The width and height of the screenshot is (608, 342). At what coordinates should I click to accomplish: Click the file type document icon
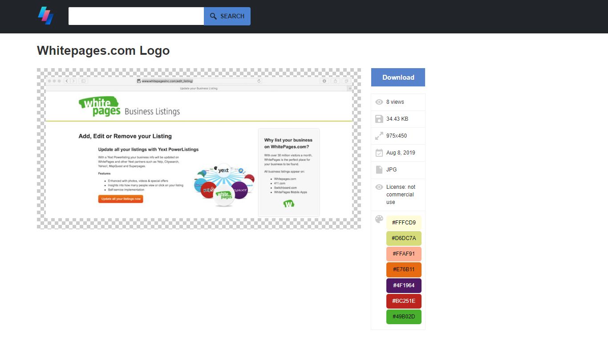click(379, 170)
